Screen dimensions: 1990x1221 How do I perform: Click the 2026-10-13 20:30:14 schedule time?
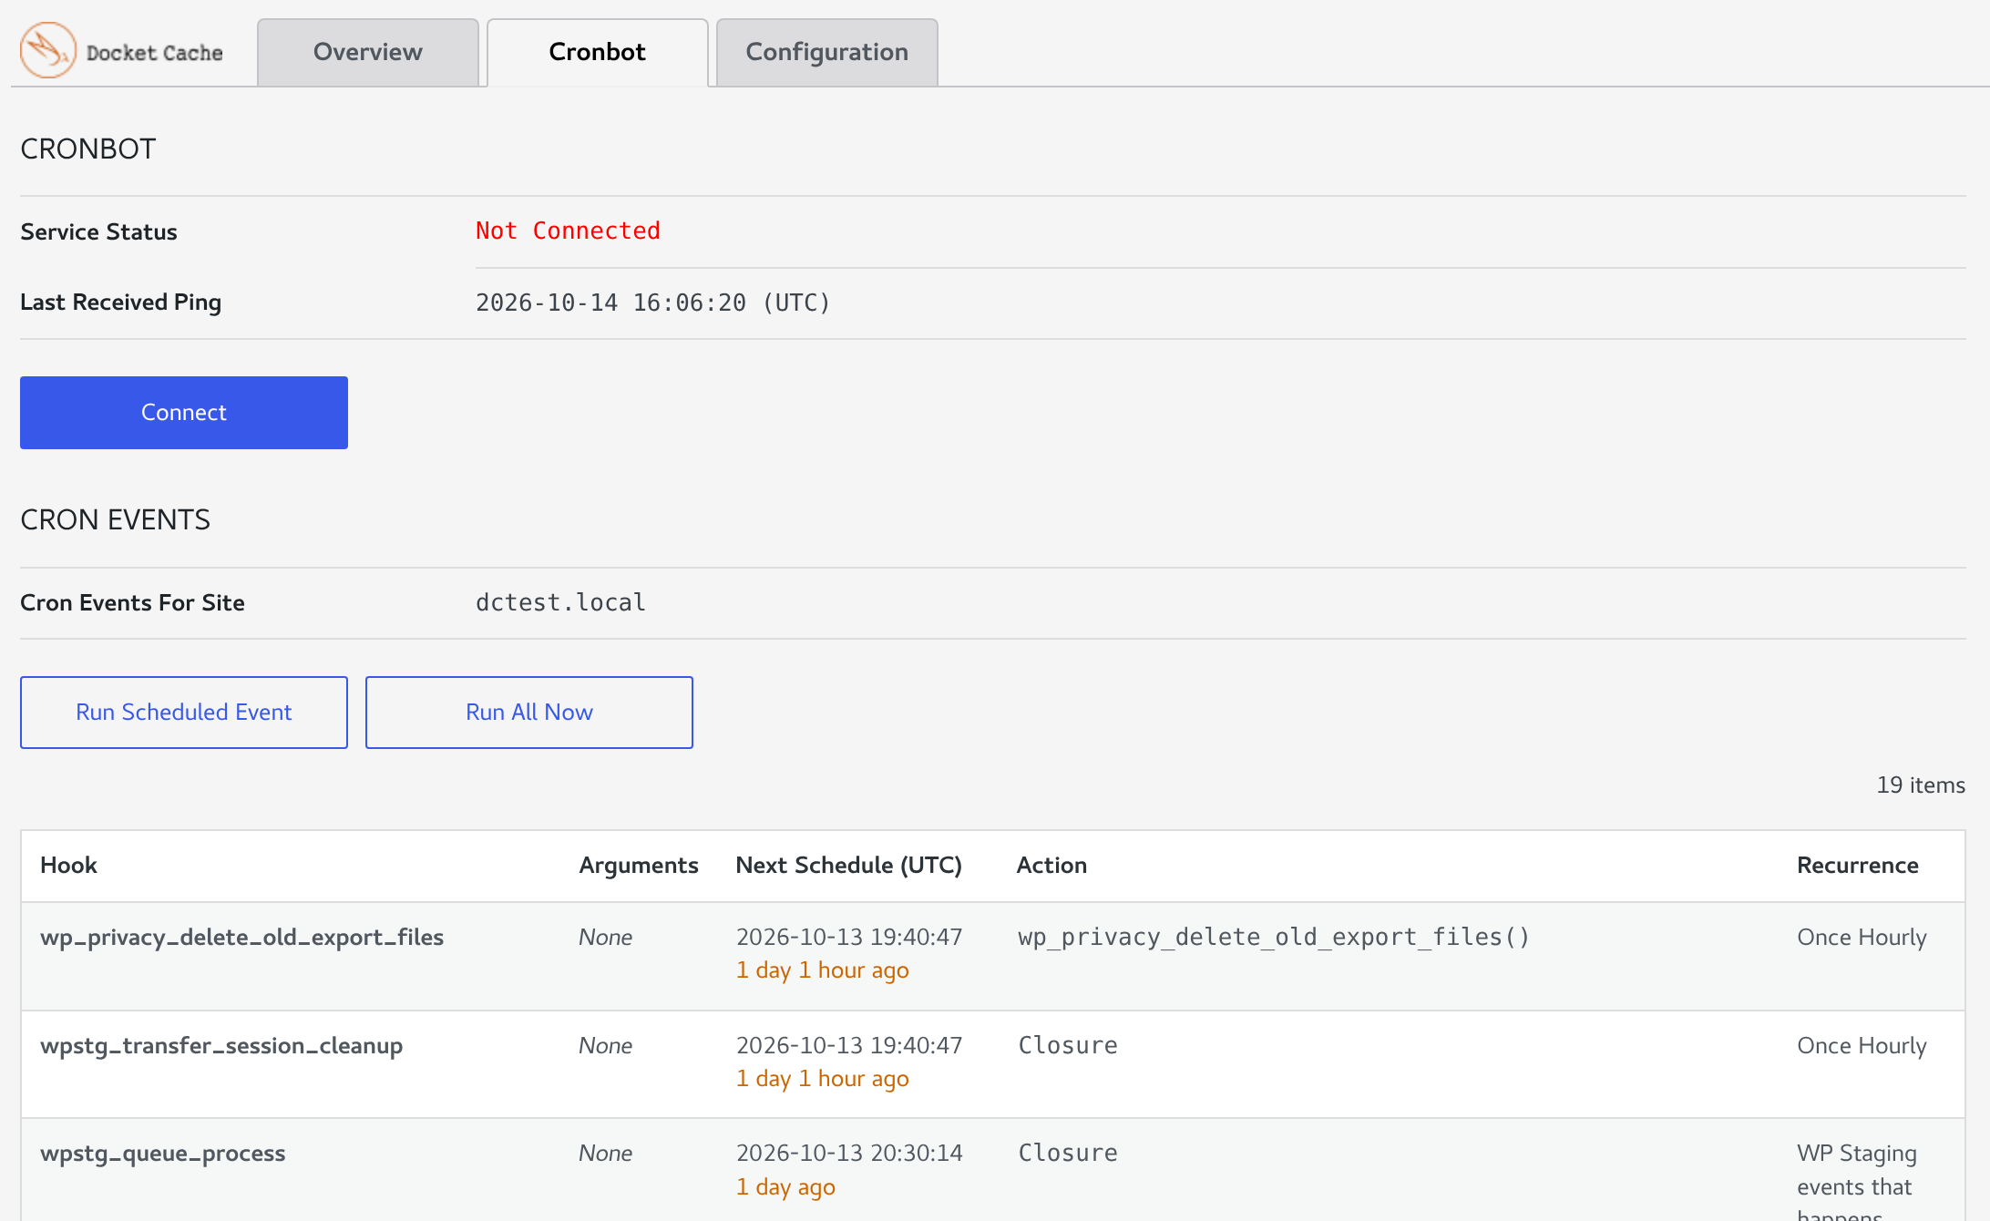849,1153
